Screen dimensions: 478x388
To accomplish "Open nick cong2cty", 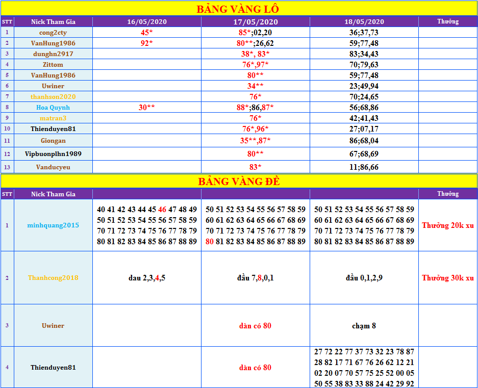I will point(53,32).
